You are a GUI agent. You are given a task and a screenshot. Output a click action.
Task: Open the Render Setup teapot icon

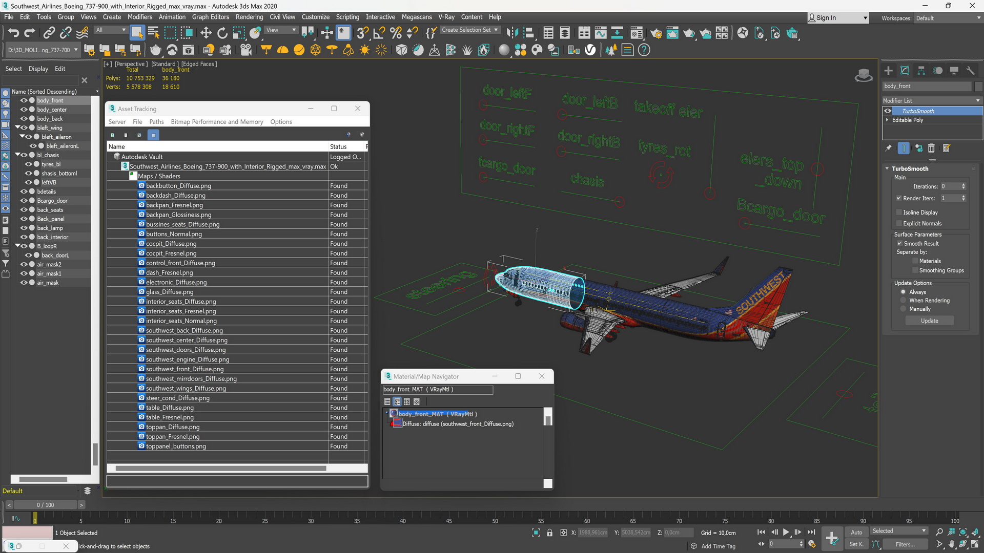click(x=656, y=33)
